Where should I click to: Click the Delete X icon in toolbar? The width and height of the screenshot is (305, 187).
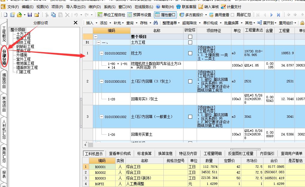coord(67,15)
